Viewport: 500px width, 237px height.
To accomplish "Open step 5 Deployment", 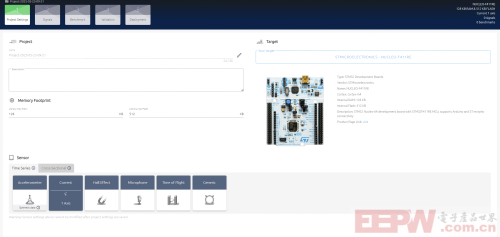I will (x=138, y=14).
